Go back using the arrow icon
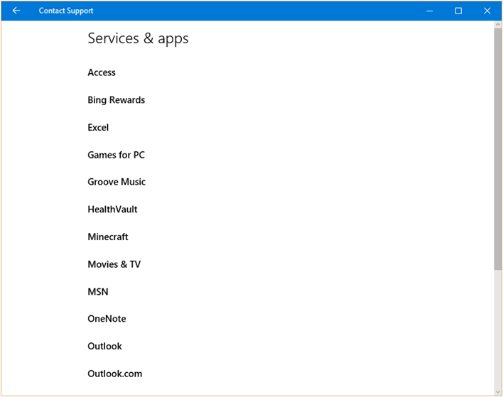The width and height of the screenshot is (503, 397). pyautogui.click(x=16, y=11)
